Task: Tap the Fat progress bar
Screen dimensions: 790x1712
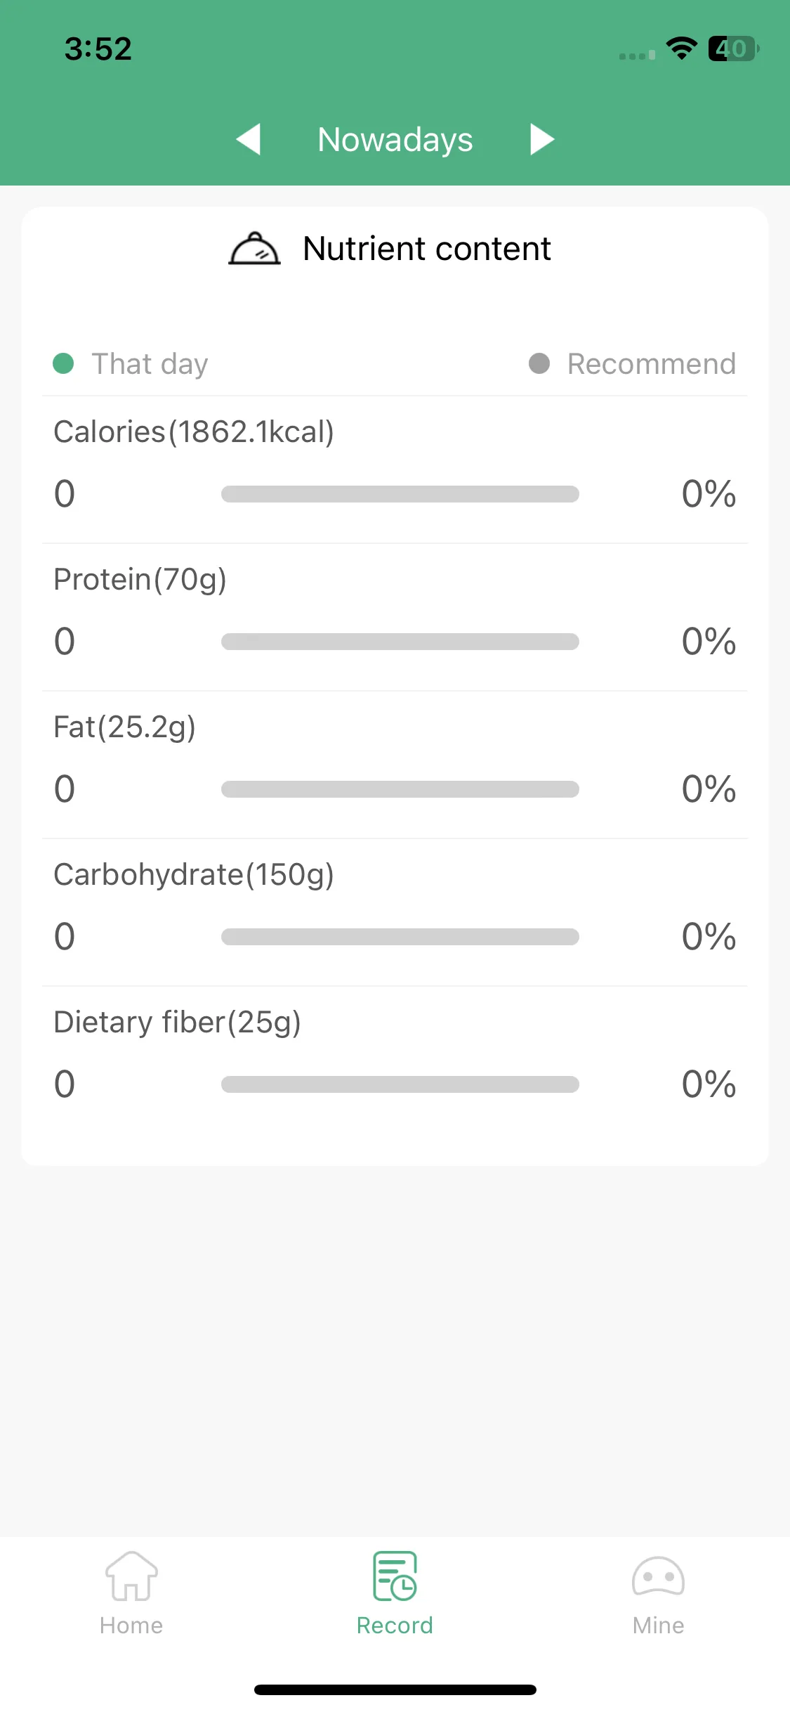Action: [x=400, y=789]
